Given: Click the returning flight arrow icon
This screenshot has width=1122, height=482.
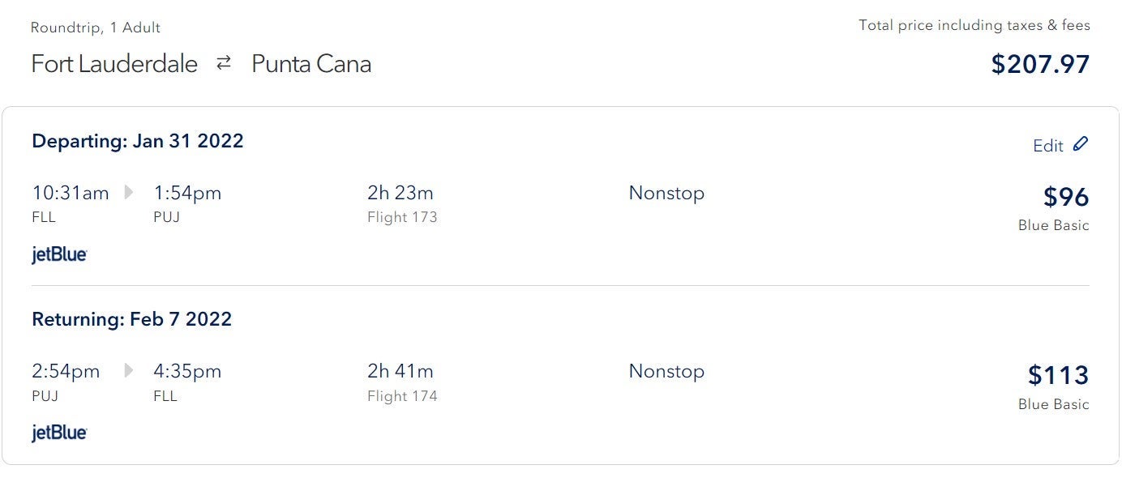Looking at the screenshot, I should (x=129, y=371).
